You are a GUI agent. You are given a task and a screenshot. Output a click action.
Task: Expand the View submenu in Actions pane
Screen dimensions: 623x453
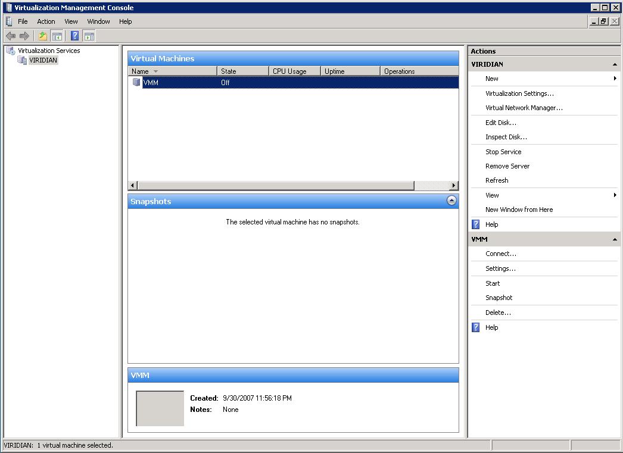615,195
